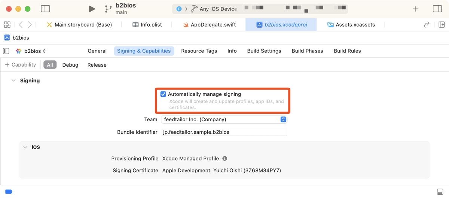The image size is (449, 198).
Task: Open the General settings tab
Action: point(97,51)
